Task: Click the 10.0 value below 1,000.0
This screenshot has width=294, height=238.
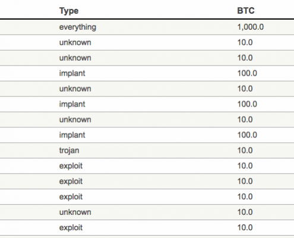Action: [x=245, y=42]
